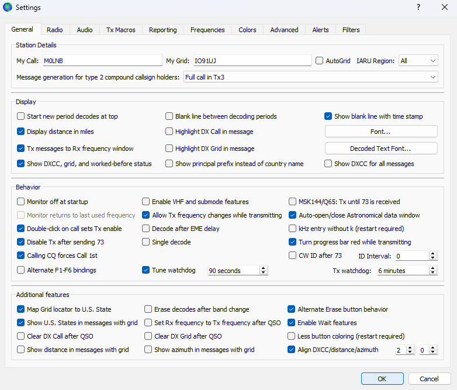457x390 pixels.
Task: Turn on Single decode option
Action: (x=147, y=242)
